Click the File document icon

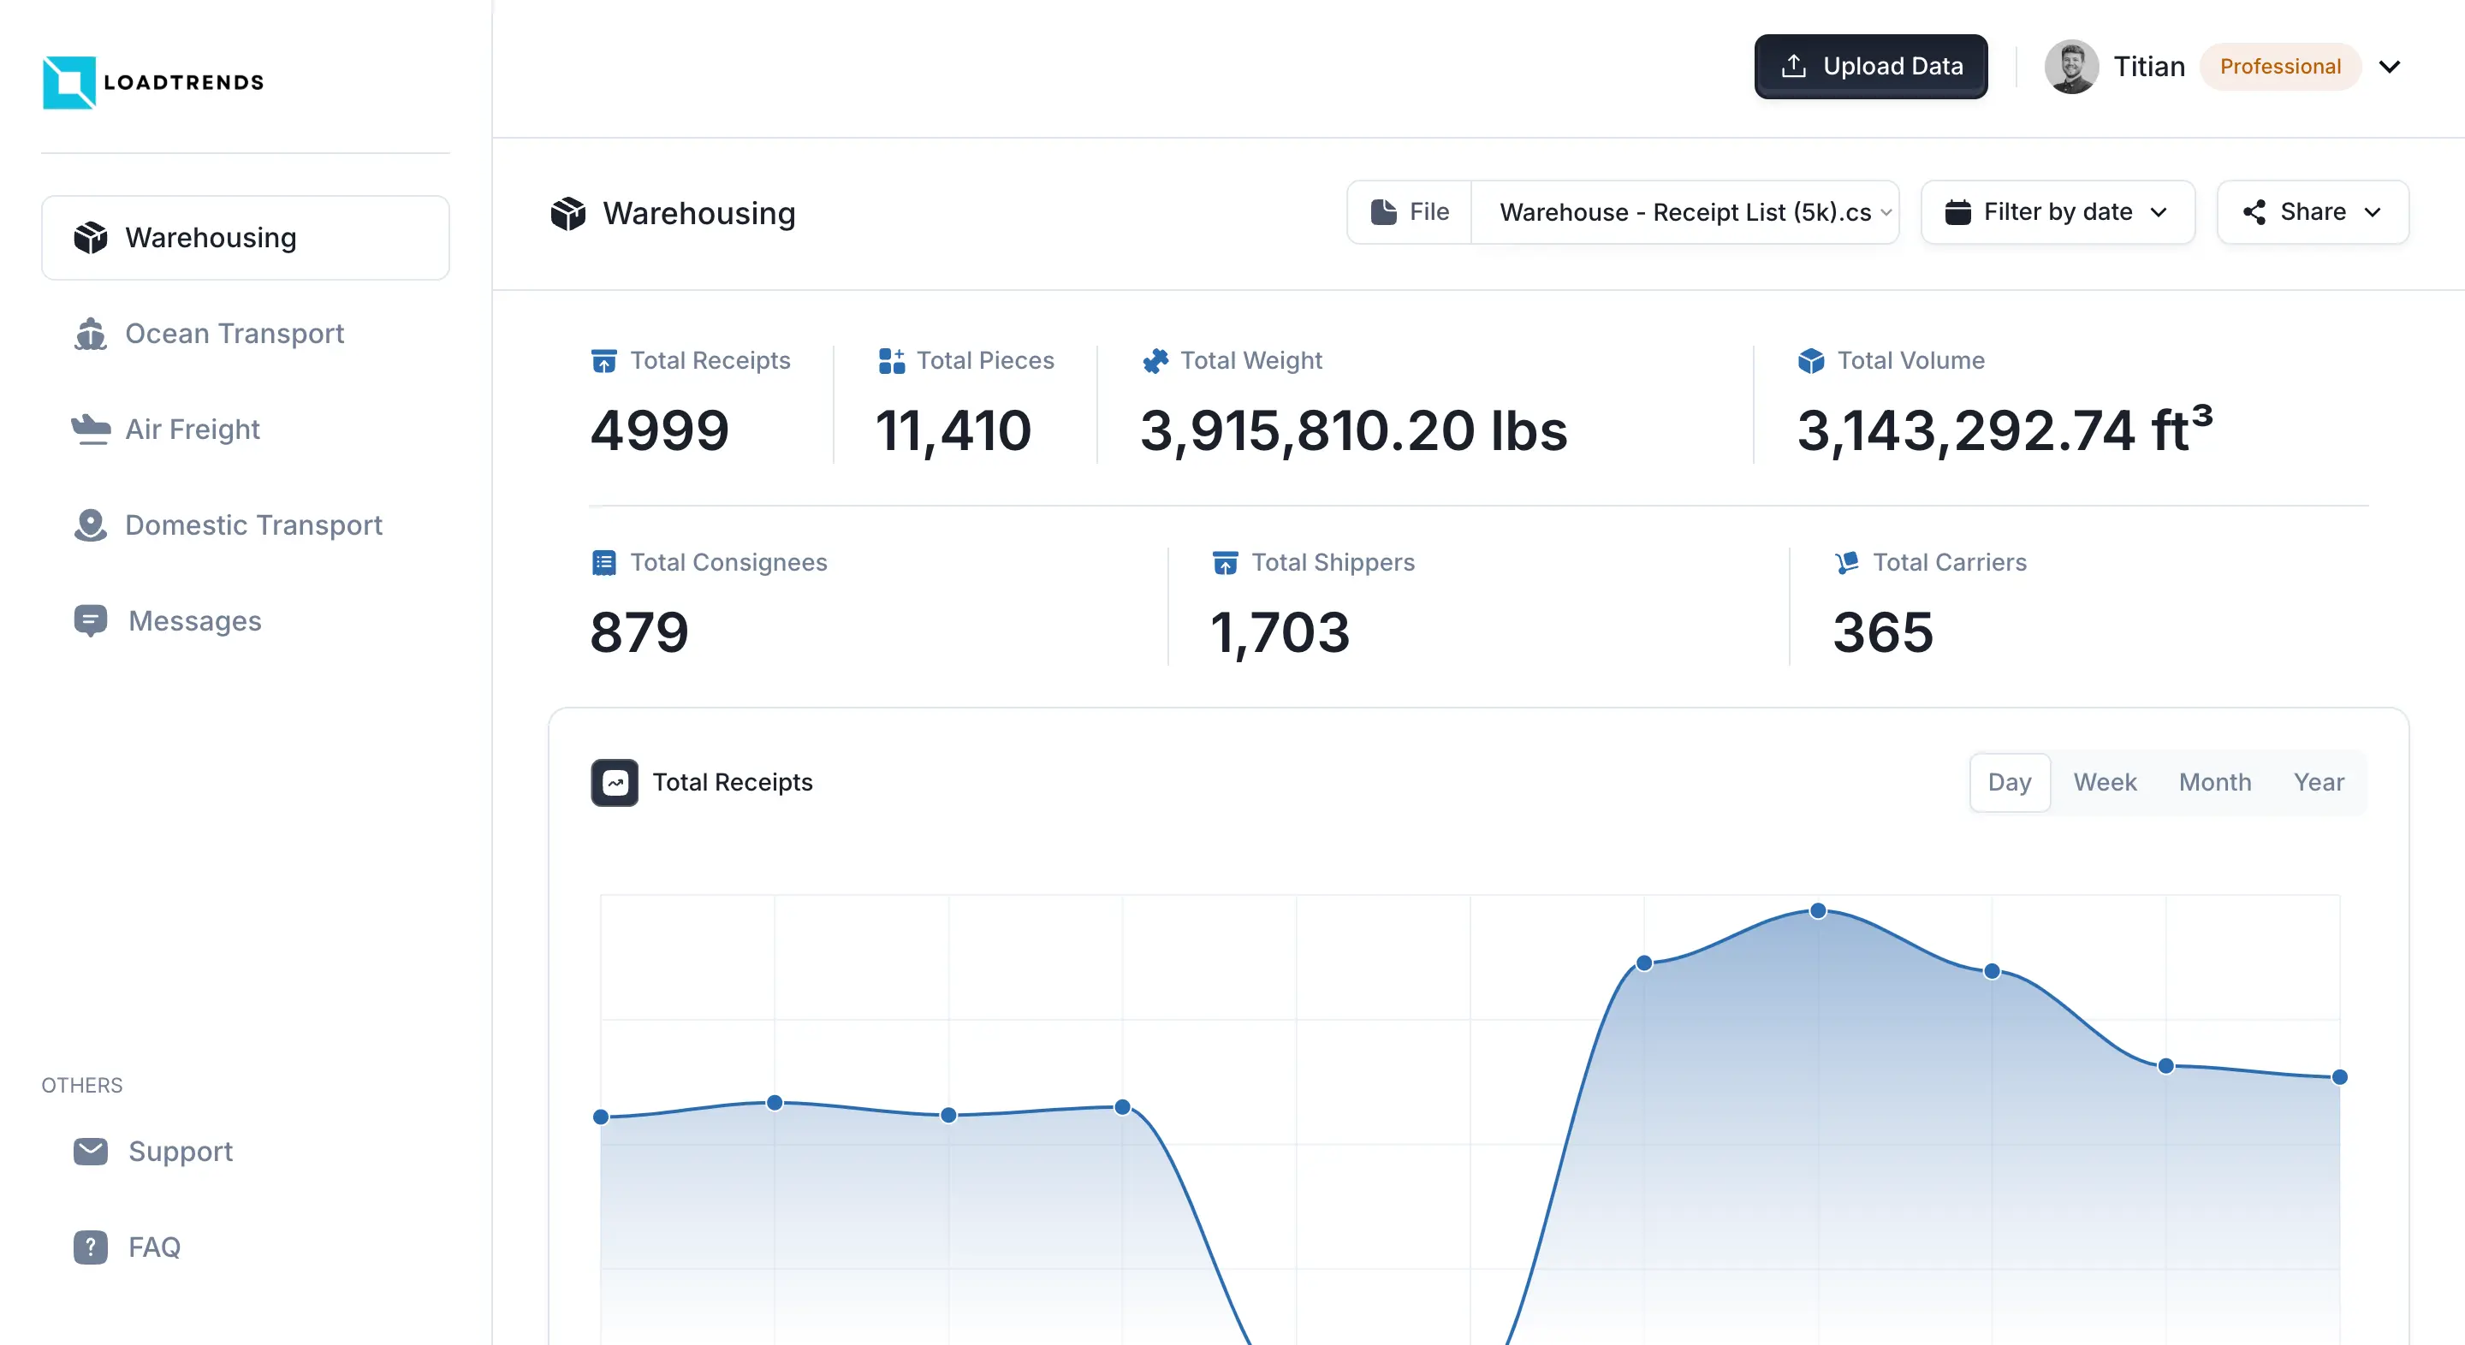coord(1384,211)
